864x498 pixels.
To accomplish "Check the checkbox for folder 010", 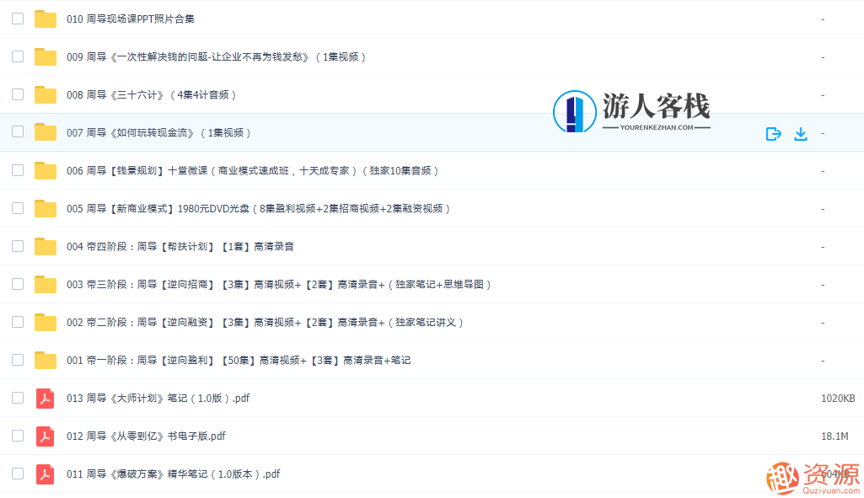I will pyautogui.click(x=17, y=18).
